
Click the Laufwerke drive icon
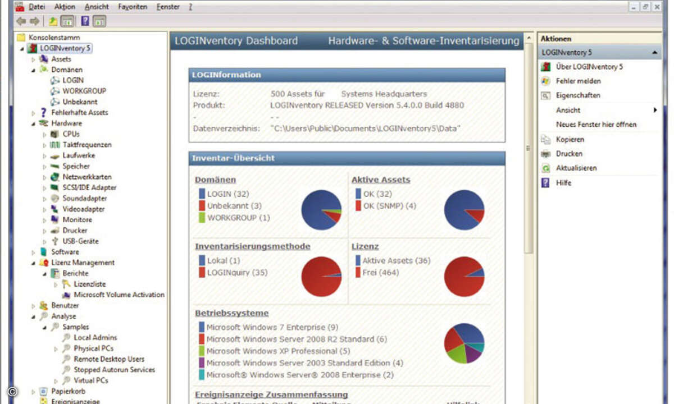click(54, 155)
